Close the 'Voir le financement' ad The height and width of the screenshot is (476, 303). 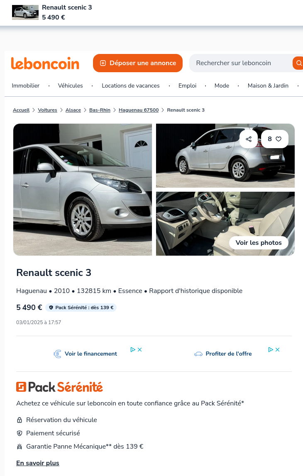(x=139, y=350)
